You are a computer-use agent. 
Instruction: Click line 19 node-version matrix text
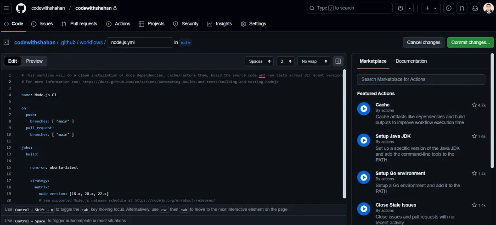click(73, 194)
